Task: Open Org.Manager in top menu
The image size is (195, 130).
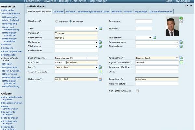Action: click(98, 1)
